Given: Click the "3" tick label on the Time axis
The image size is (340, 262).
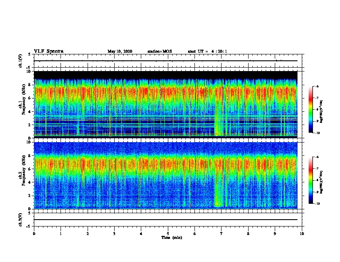Looking at the screenshot, I should [114, 234].
